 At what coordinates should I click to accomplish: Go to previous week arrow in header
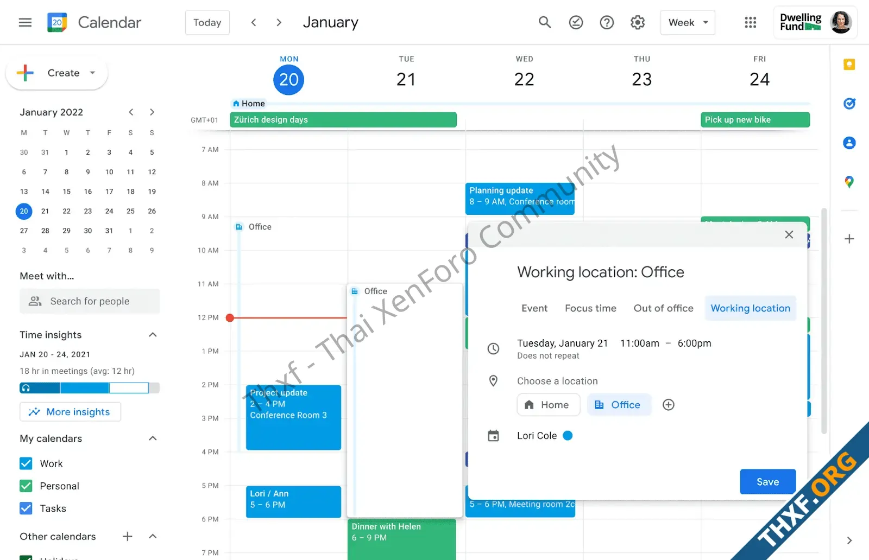click(x=254, y=22)
